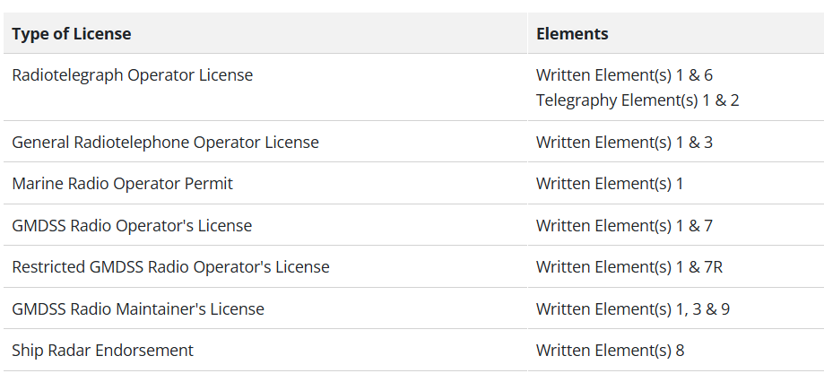Click "Written Element(s) 1, 3 & 9" cell
The image size is (824, 382).
(633, 308)
